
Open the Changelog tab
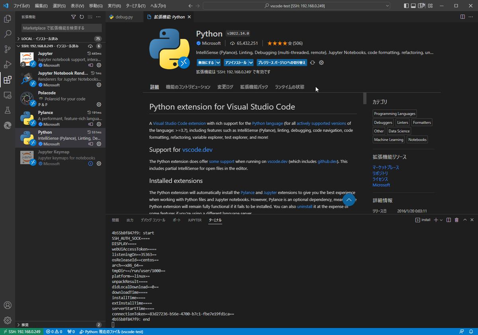pos(225,87)
